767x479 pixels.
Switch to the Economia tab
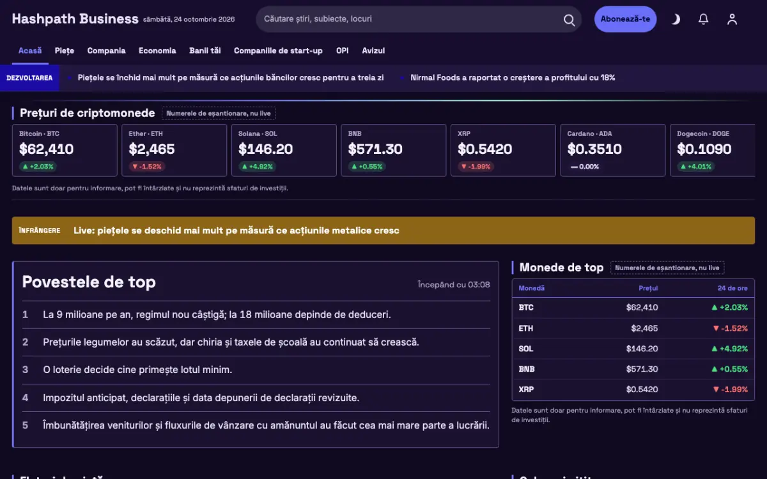[x=157, y=51]
